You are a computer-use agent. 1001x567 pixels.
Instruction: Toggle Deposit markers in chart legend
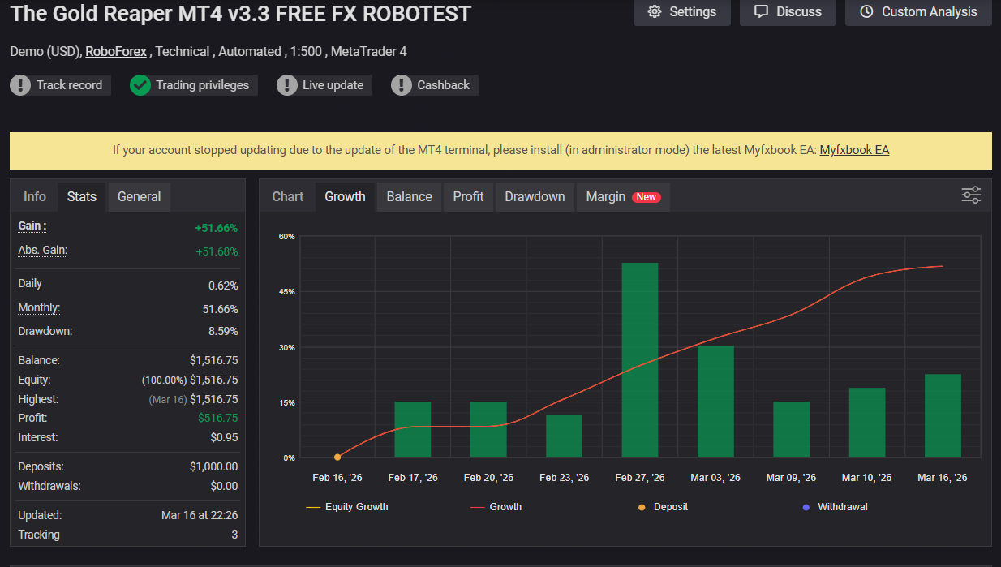coord(664,507)
